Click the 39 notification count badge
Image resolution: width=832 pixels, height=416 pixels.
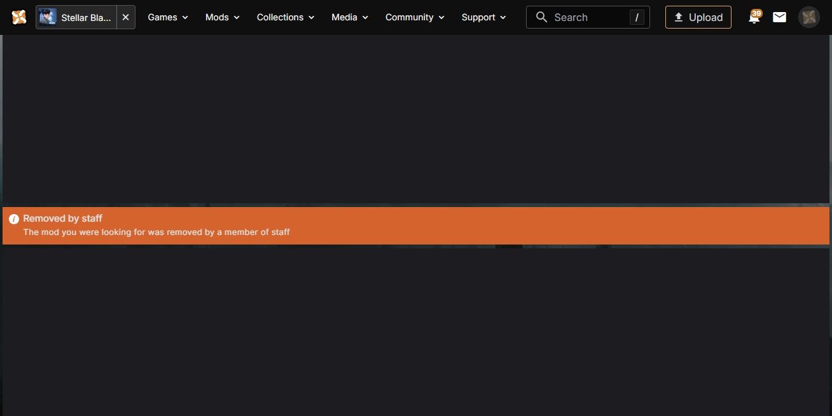[x=756, y=13]
